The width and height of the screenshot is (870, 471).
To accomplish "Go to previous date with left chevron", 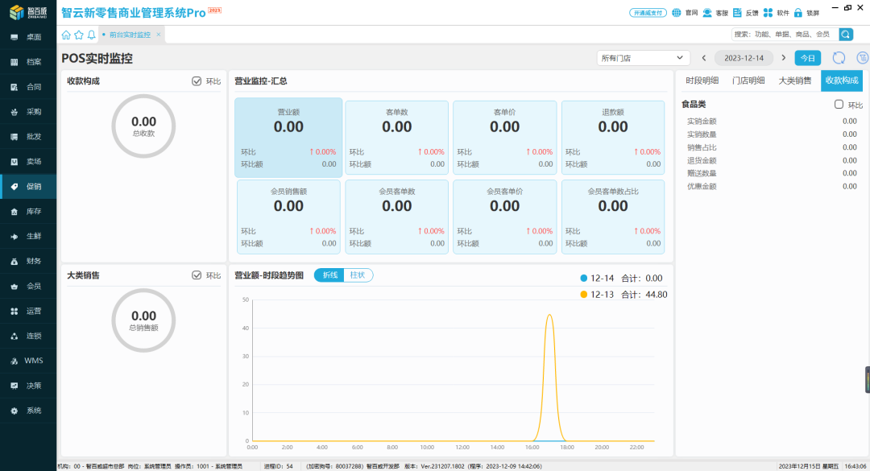I will click(x=704, y=58).
